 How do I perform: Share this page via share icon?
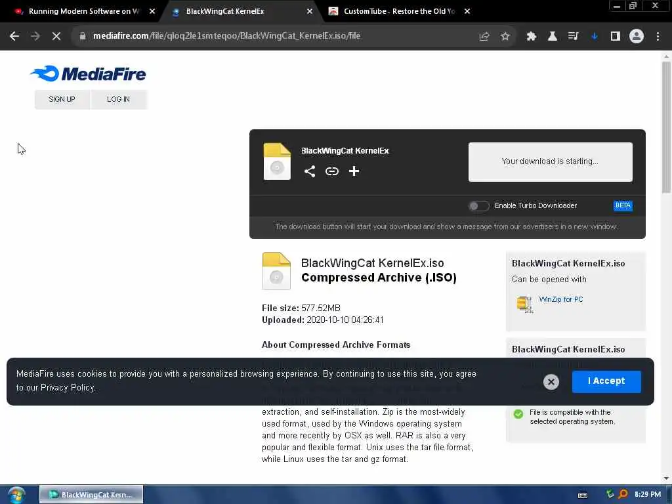(x=484, y=37)
